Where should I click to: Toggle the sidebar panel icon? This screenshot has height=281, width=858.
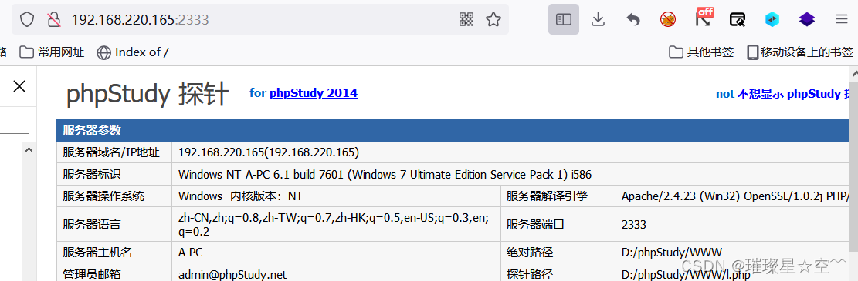[x=564, y=20]
